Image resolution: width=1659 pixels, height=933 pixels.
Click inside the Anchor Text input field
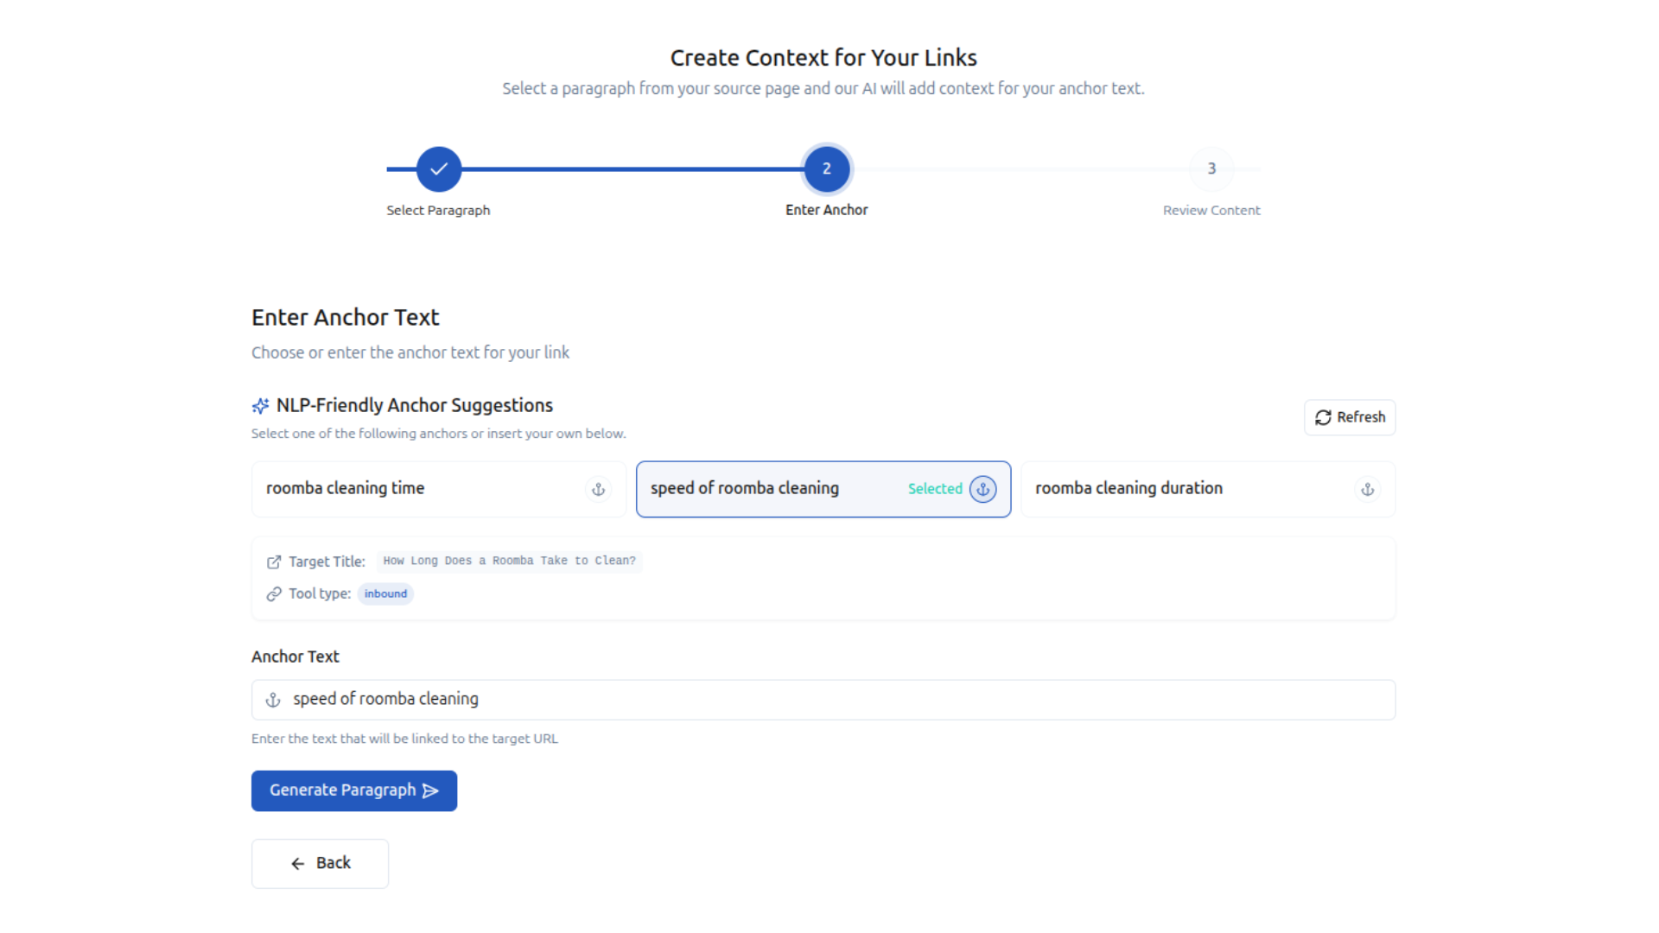pyautogui.click(x=829, y=700)
